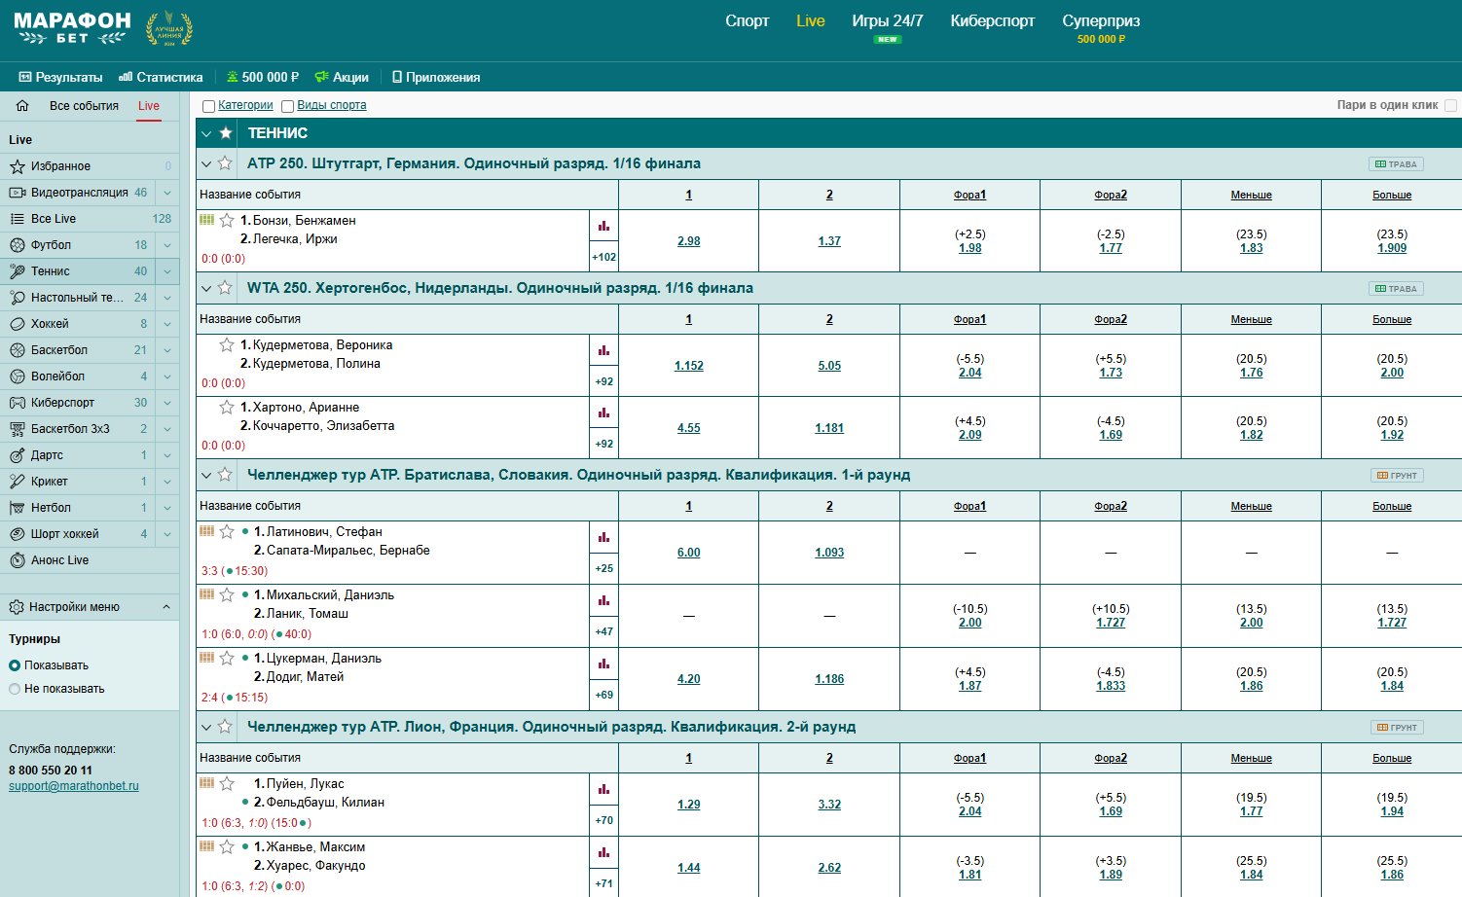Click the home icon in the sidebar
1462x897 pixels.
[22, 106]
